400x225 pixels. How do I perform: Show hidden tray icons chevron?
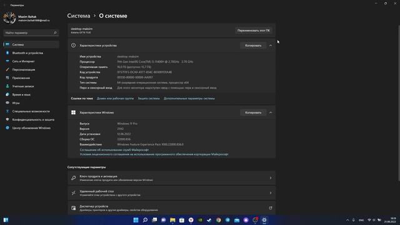point(347,220)
